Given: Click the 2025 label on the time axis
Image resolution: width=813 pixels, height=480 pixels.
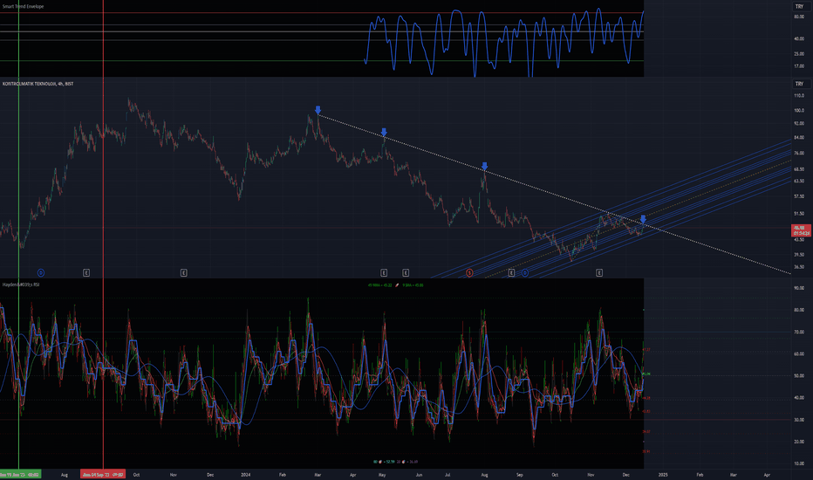Looking at the screenshot, I should point(663,475).
